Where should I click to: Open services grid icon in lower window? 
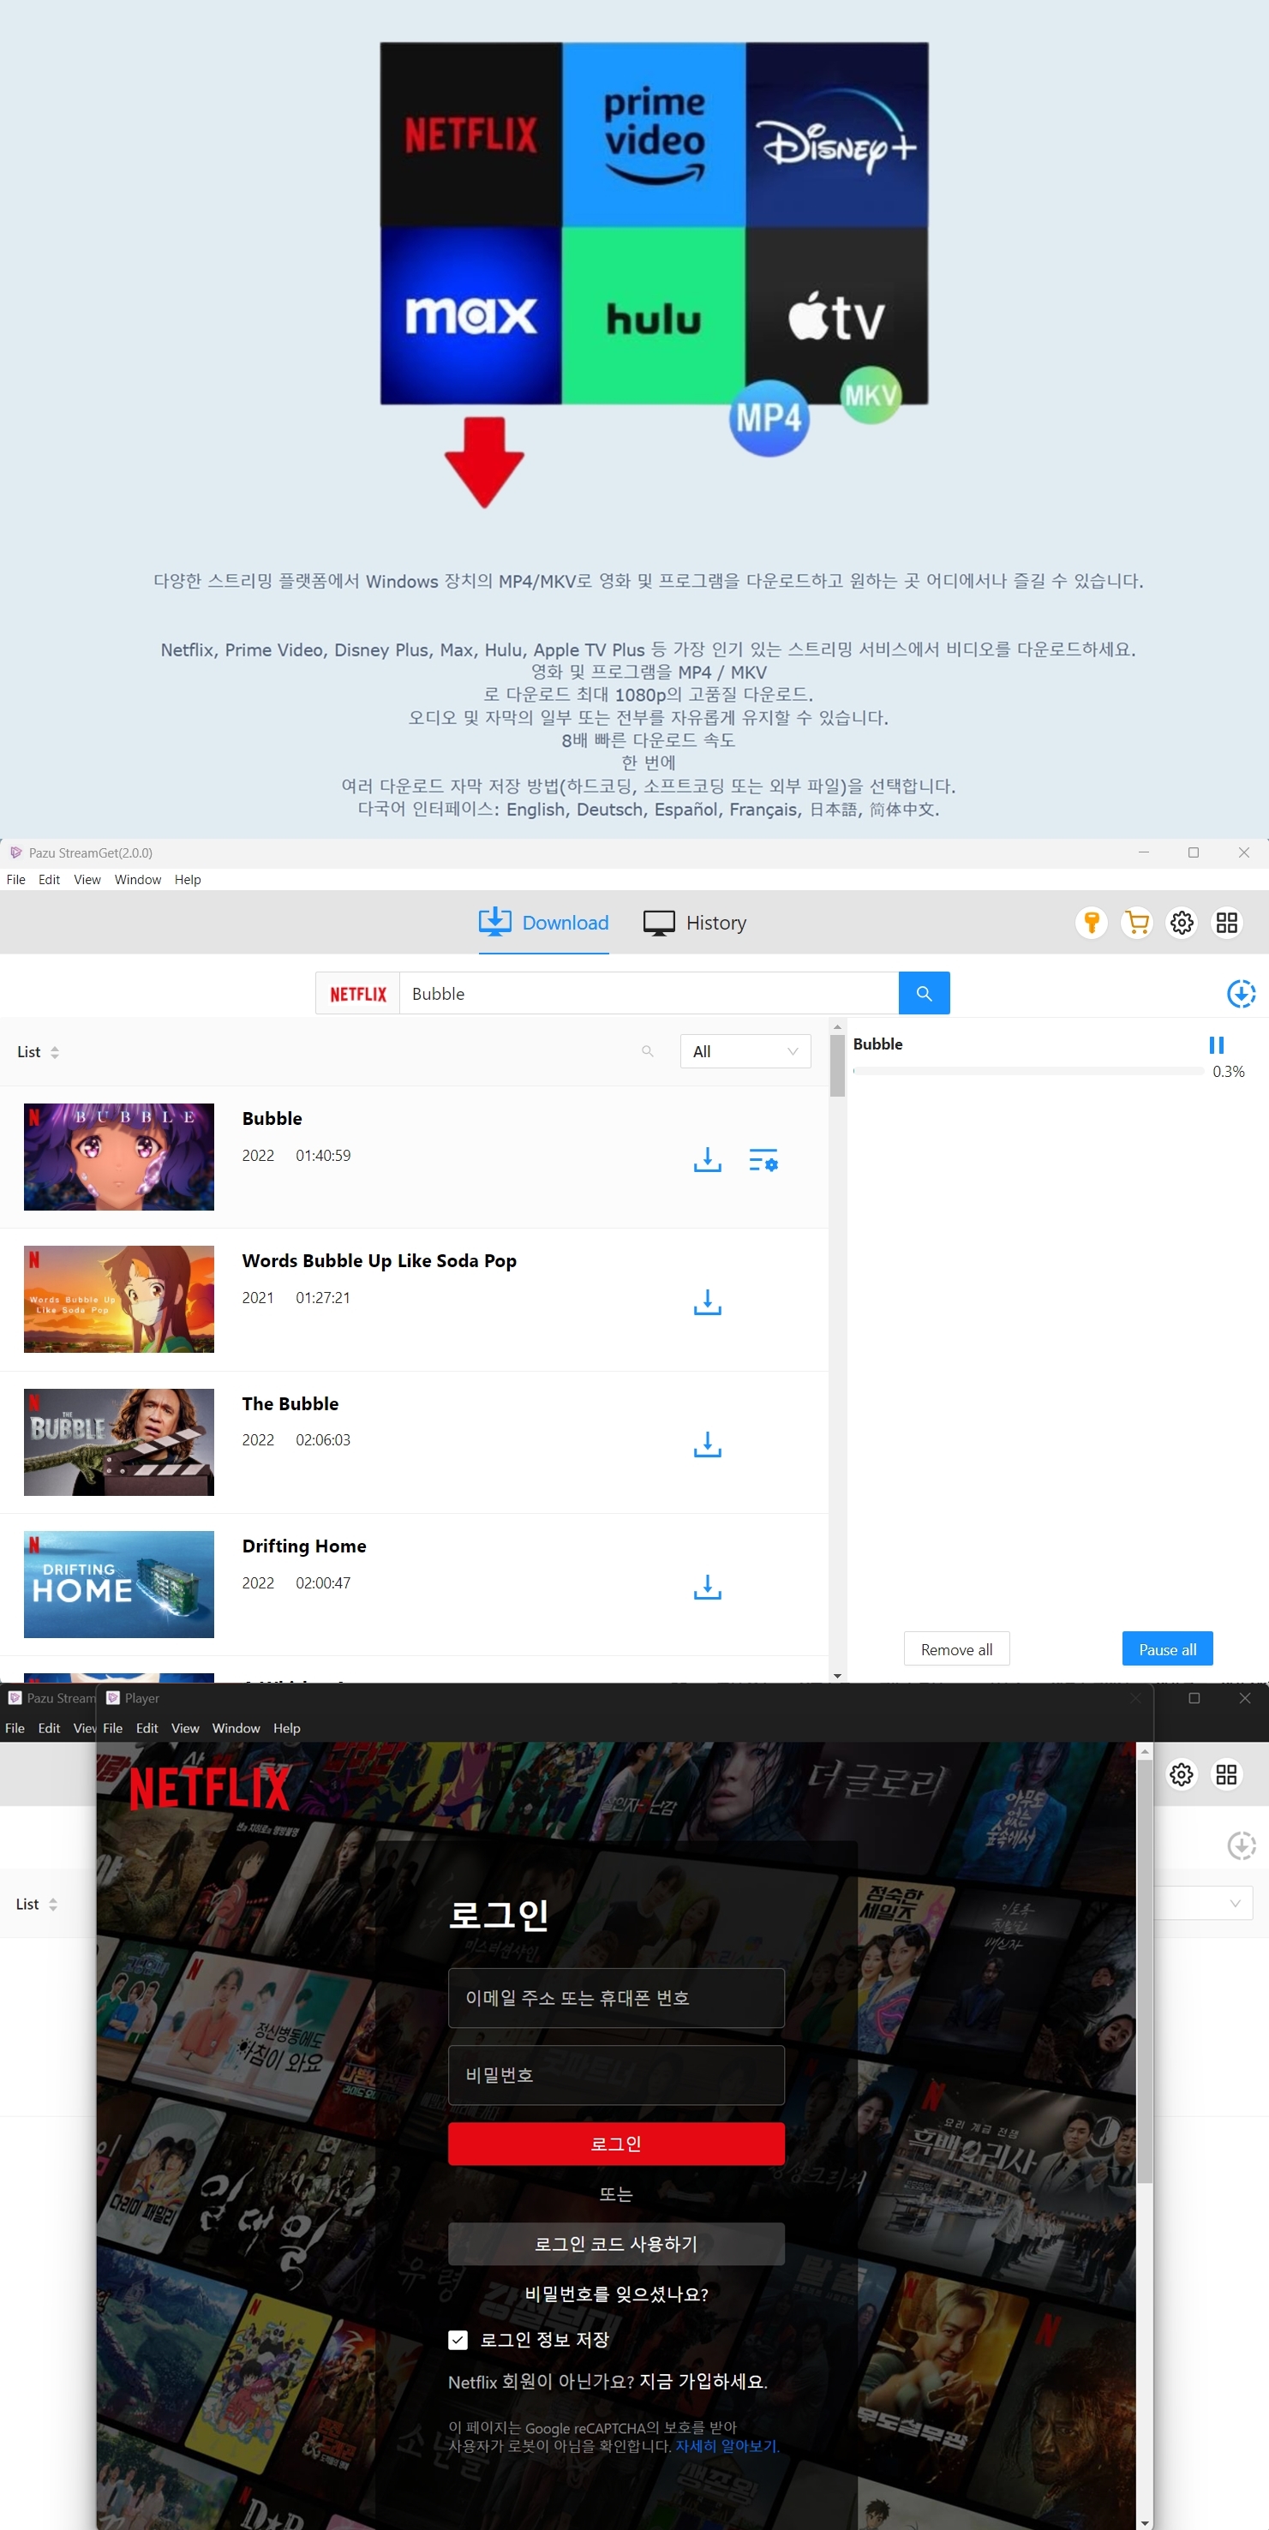coord(1227,1773)
